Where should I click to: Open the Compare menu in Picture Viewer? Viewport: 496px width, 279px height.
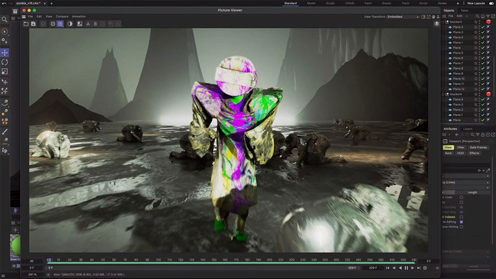coord(62,17)
